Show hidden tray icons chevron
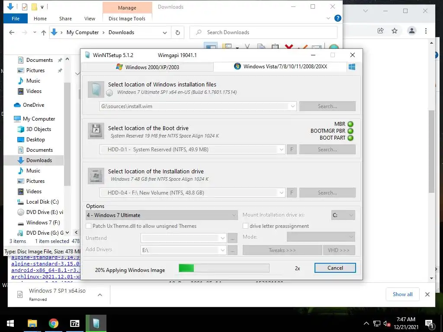Viewport: 443px width, 332px height. click(366, 323)
